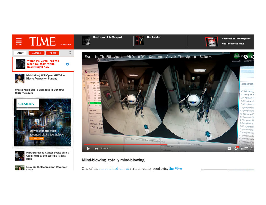Click the 'Mind-blowing, totally mind-blowing' heading

[x=113, y=160]
